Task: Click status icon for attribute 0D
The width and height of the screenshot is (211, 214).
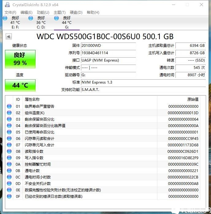Action: click(9, 183)
